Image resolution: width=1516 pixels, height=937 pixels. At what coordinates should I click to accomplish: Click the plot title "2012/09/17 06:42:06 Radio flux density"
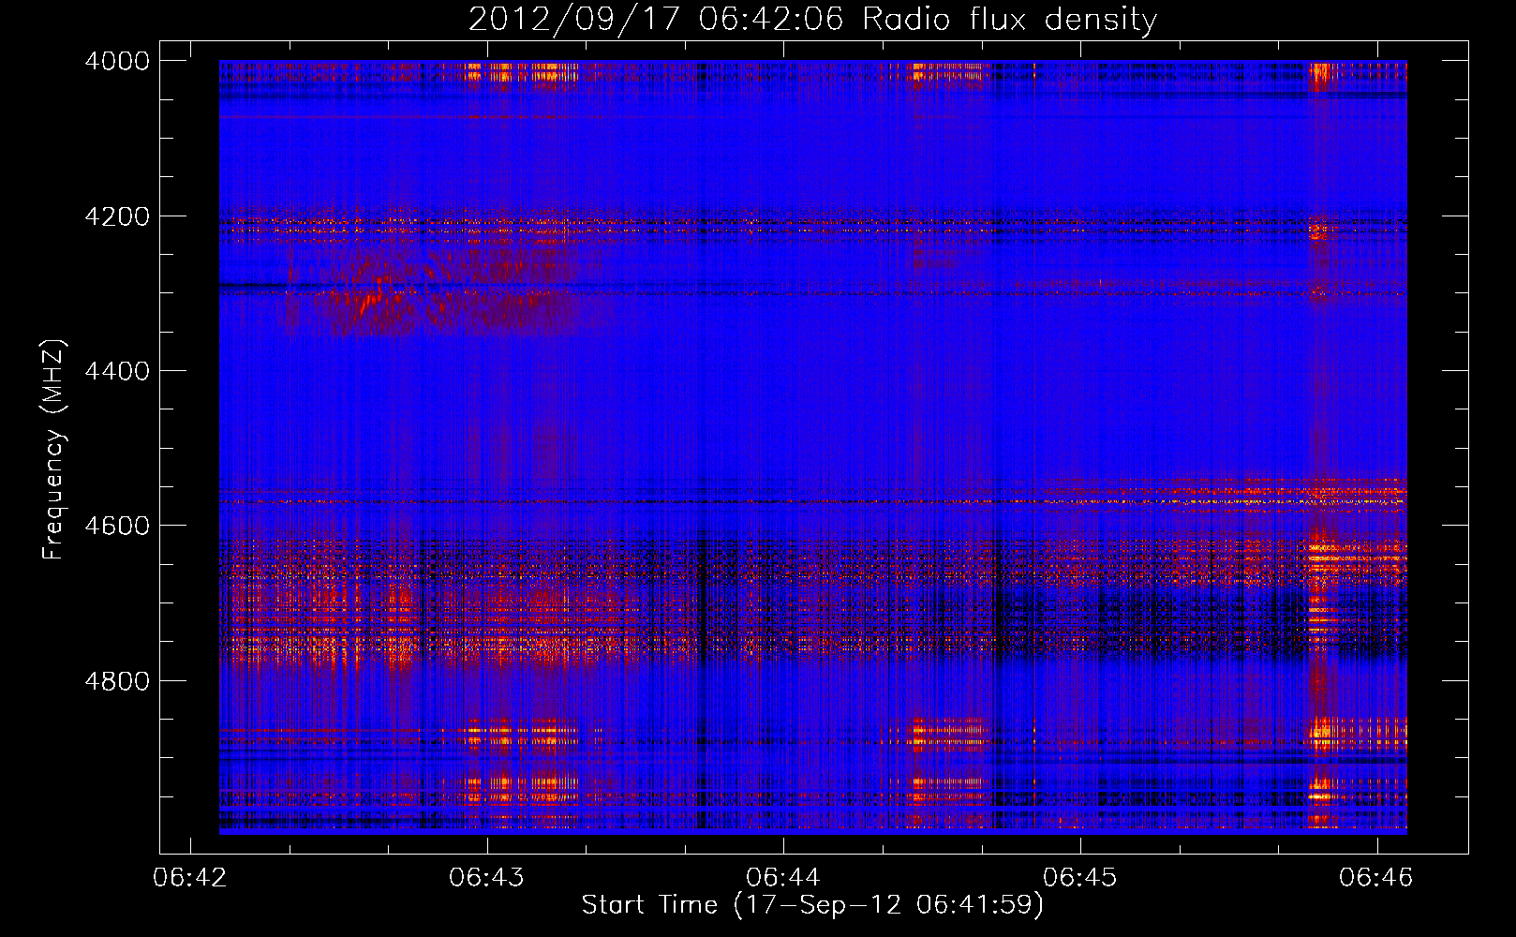coord(813,19)
